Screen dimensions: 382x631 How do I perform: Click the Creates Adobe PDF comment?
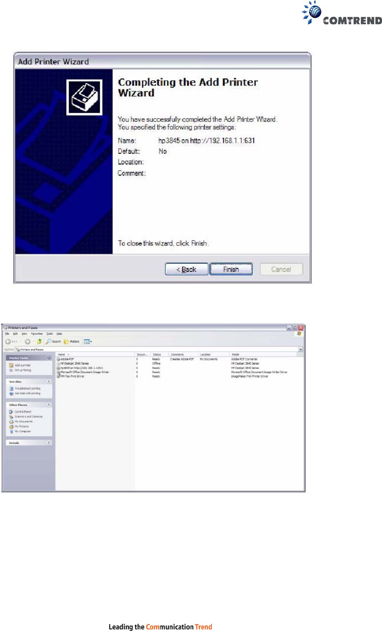pyautogui.click(x=182, y=359)
